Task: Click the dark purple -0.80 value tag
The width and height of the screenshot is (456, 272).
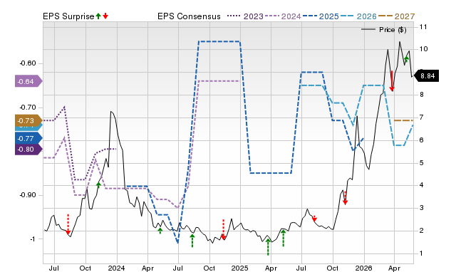Action: [28, 150]
